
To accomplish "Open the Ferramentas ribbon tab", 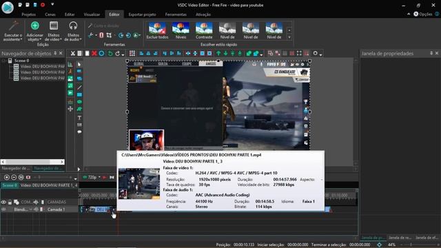I will [176, 14].
